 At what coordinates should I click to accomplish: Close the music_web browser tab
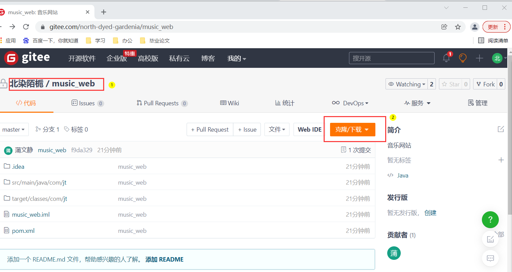(88, 12)
